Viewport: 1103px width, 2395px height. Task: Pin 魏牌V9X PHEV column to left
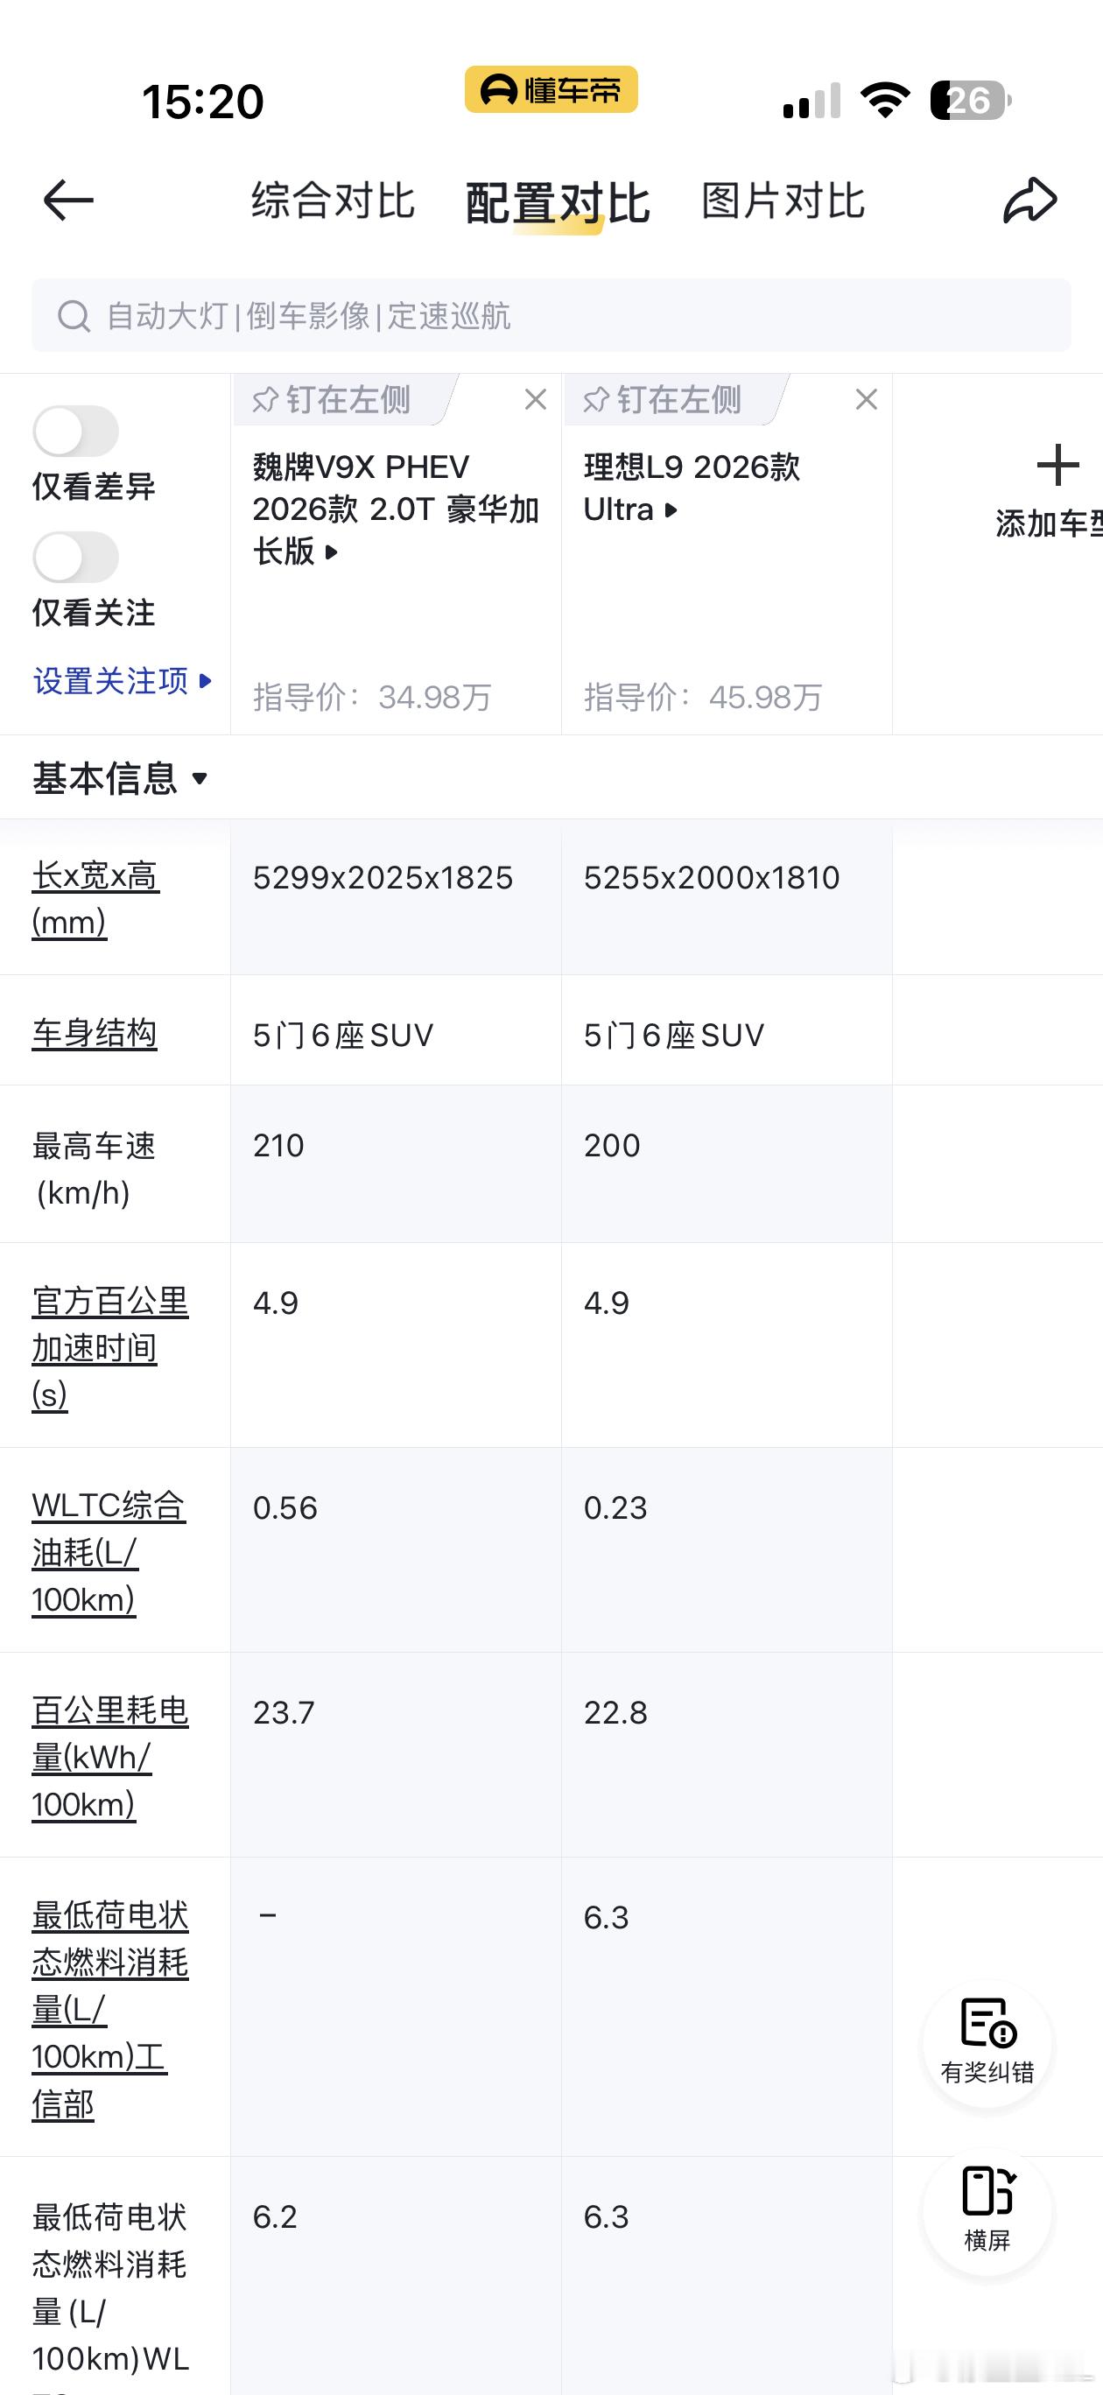coord(334,400)
